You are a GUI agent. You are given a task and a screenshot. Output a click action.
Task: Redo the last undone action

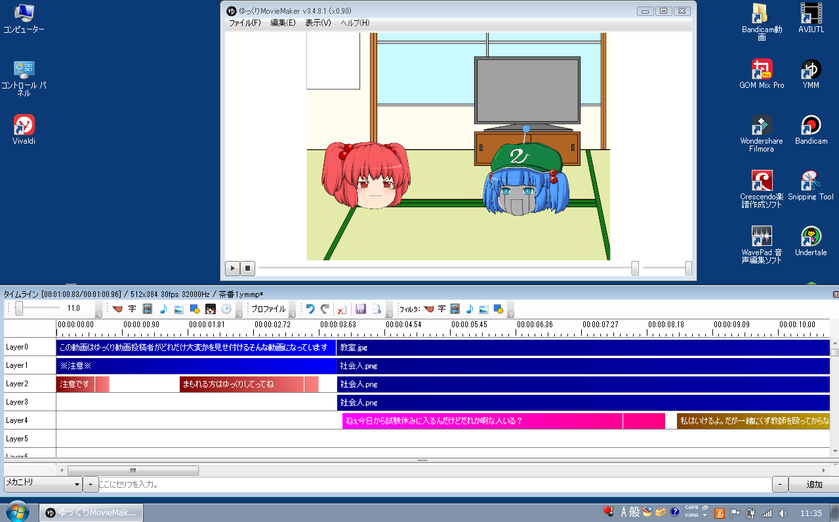(x=325, y=308)
